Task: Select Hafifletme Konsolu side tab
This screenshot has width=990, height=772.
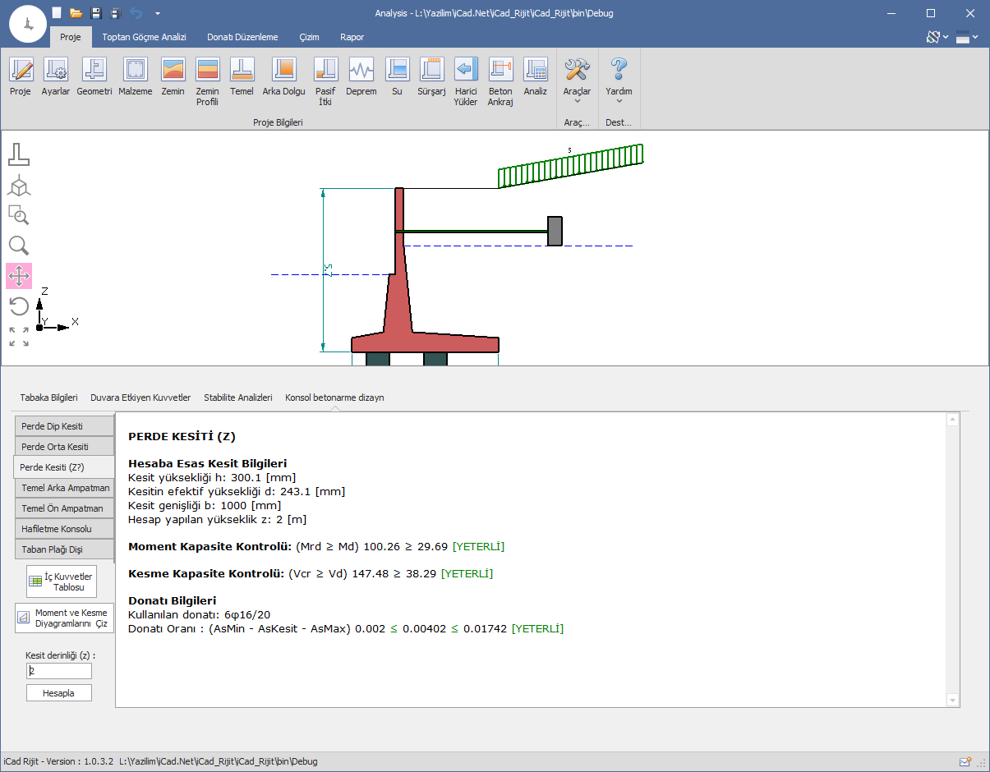Action: (x=64, y=529)
